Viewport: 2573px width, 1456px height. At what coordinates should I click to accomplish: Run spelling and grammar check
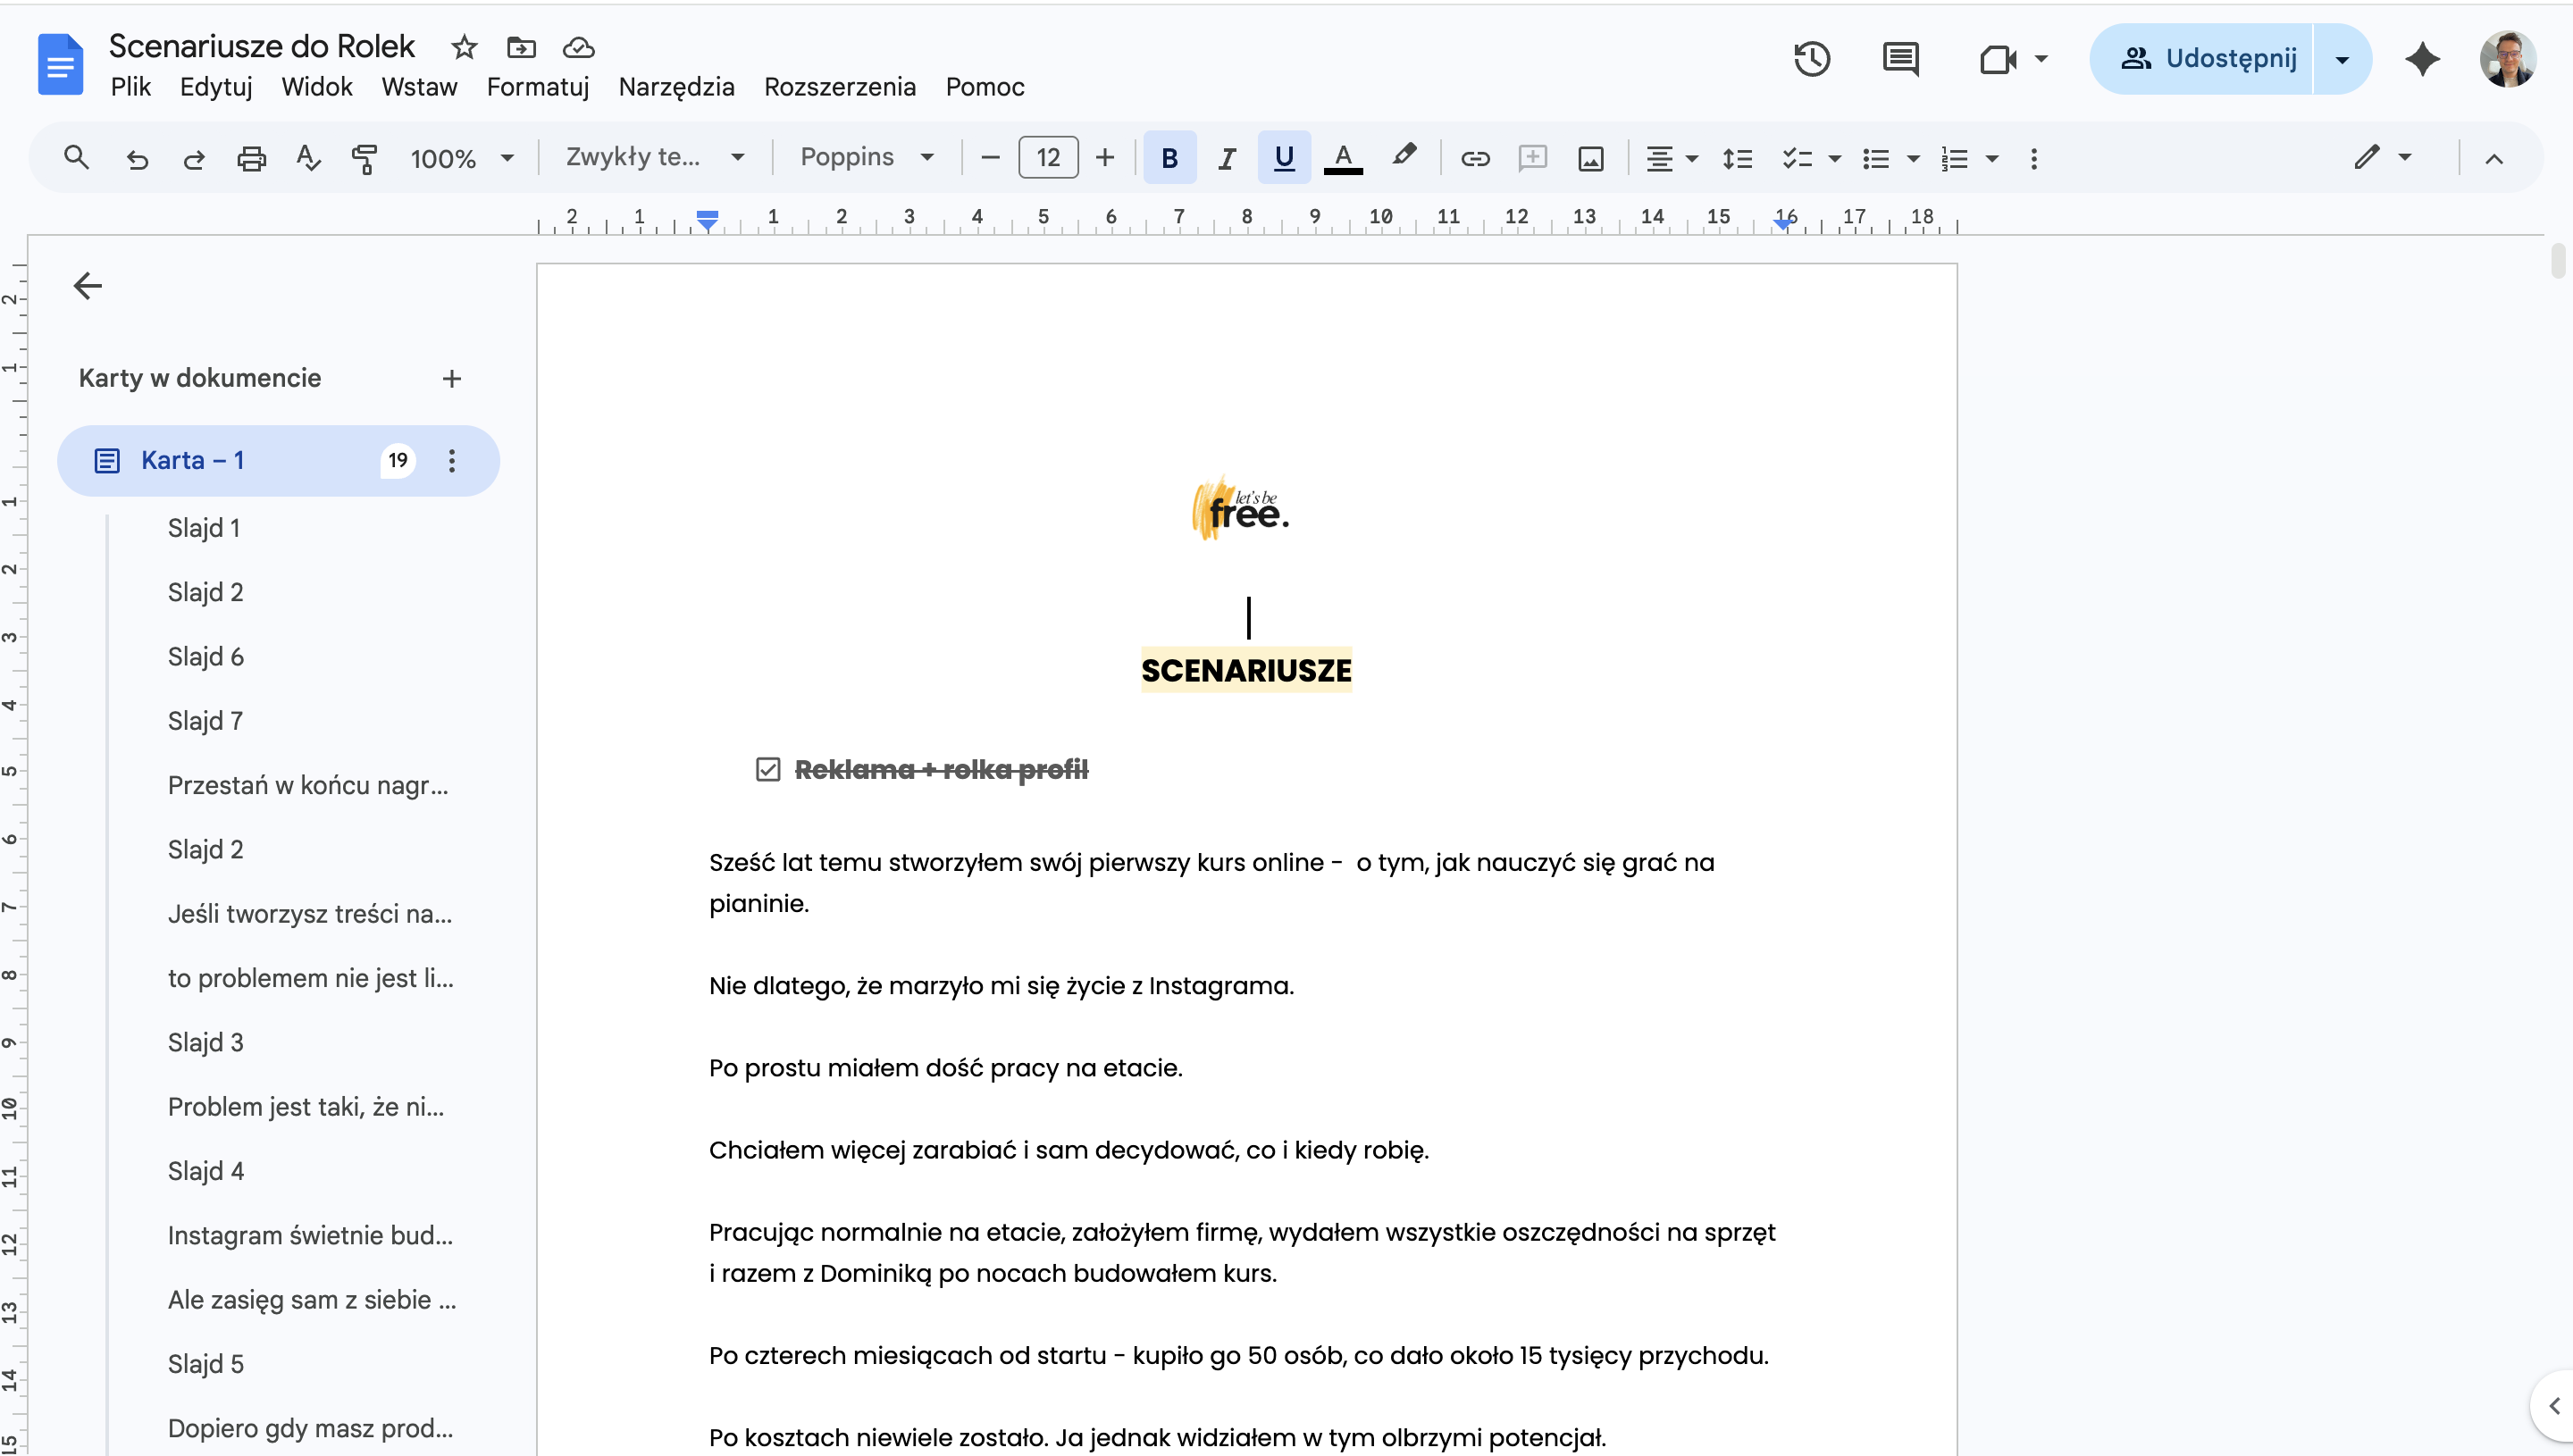point(308,158)
